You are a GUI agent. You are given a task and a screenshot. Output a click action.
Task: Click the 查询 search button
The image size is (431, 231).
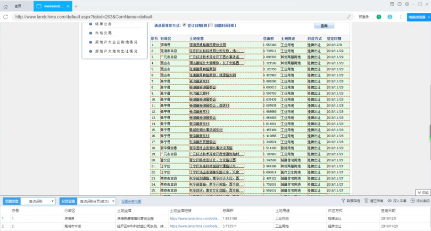[x=324, y=26]
